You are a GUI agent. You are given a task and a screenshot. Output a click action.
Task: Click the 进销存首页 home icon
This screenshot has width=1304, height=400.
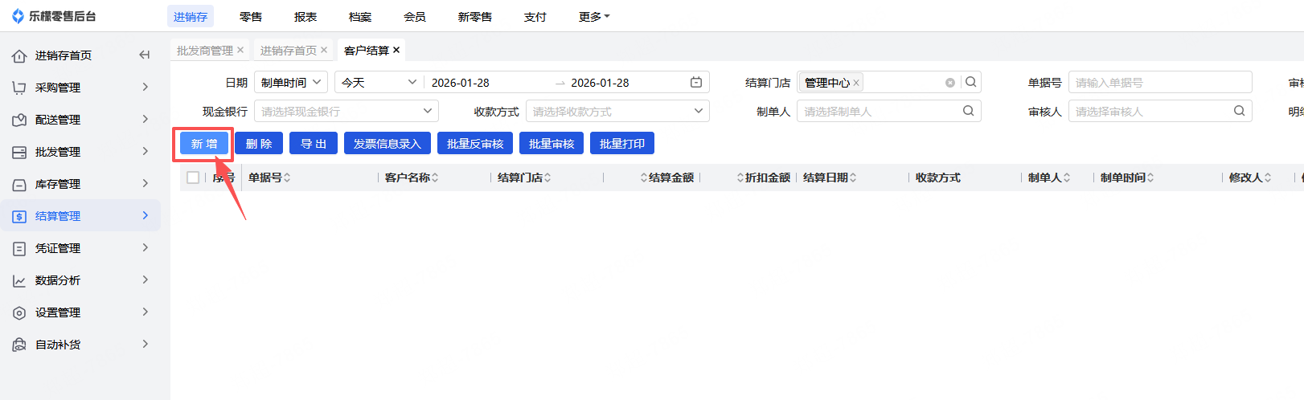(x=19, y=55)
